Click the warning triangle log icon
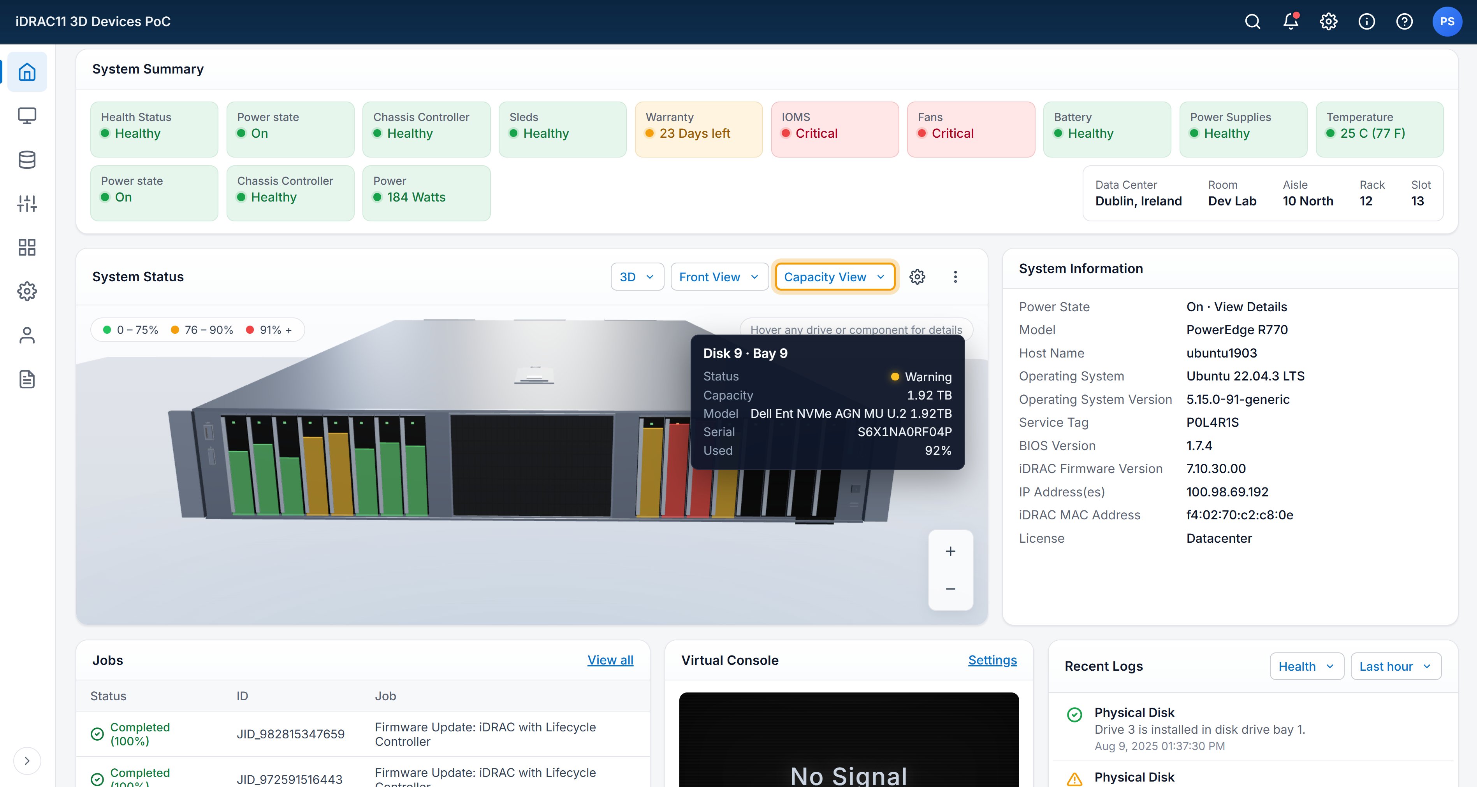This screenshot has width=1477, height=787. coord(1074,780)
